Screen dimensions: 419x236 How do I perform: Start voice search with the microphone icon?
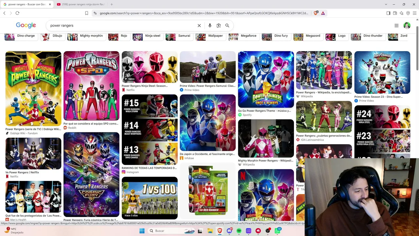(x=210, y=26)
